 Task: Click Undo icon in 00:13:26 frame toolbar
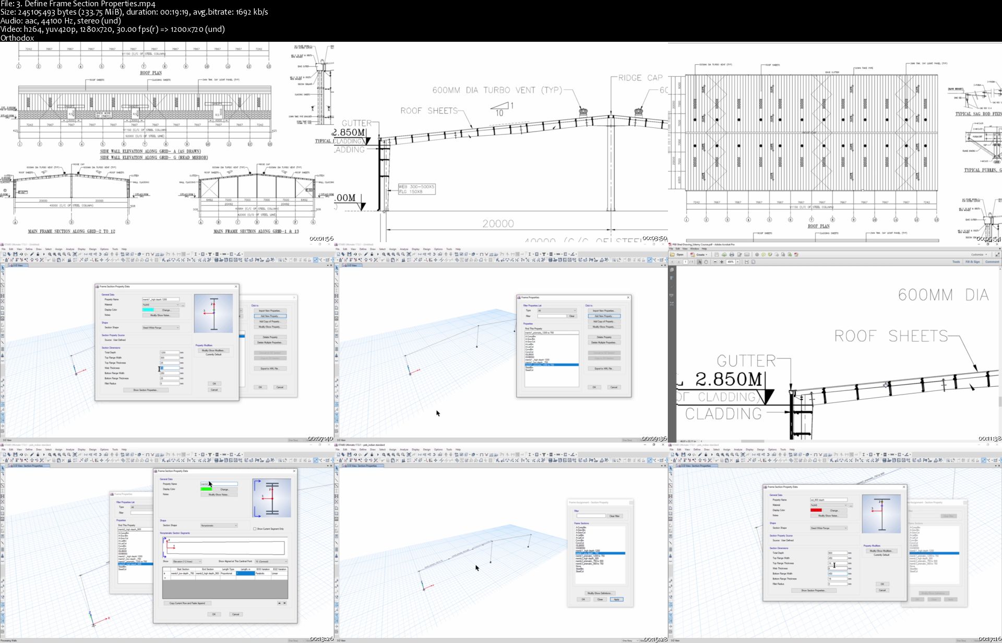(x=21, y=455)
